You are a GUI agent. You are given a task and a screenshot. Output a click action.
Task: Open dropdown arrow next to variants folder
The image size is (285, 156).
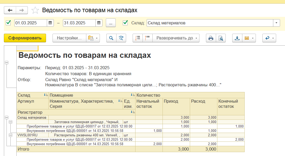click(x=97, y=38)
